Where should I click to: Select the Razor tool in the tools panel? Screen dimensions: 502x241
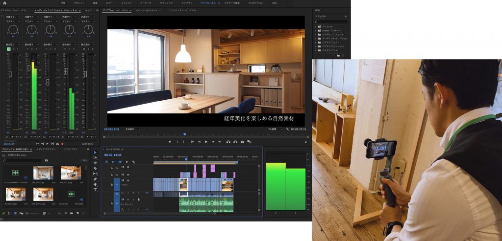click(x=95, y=168)
